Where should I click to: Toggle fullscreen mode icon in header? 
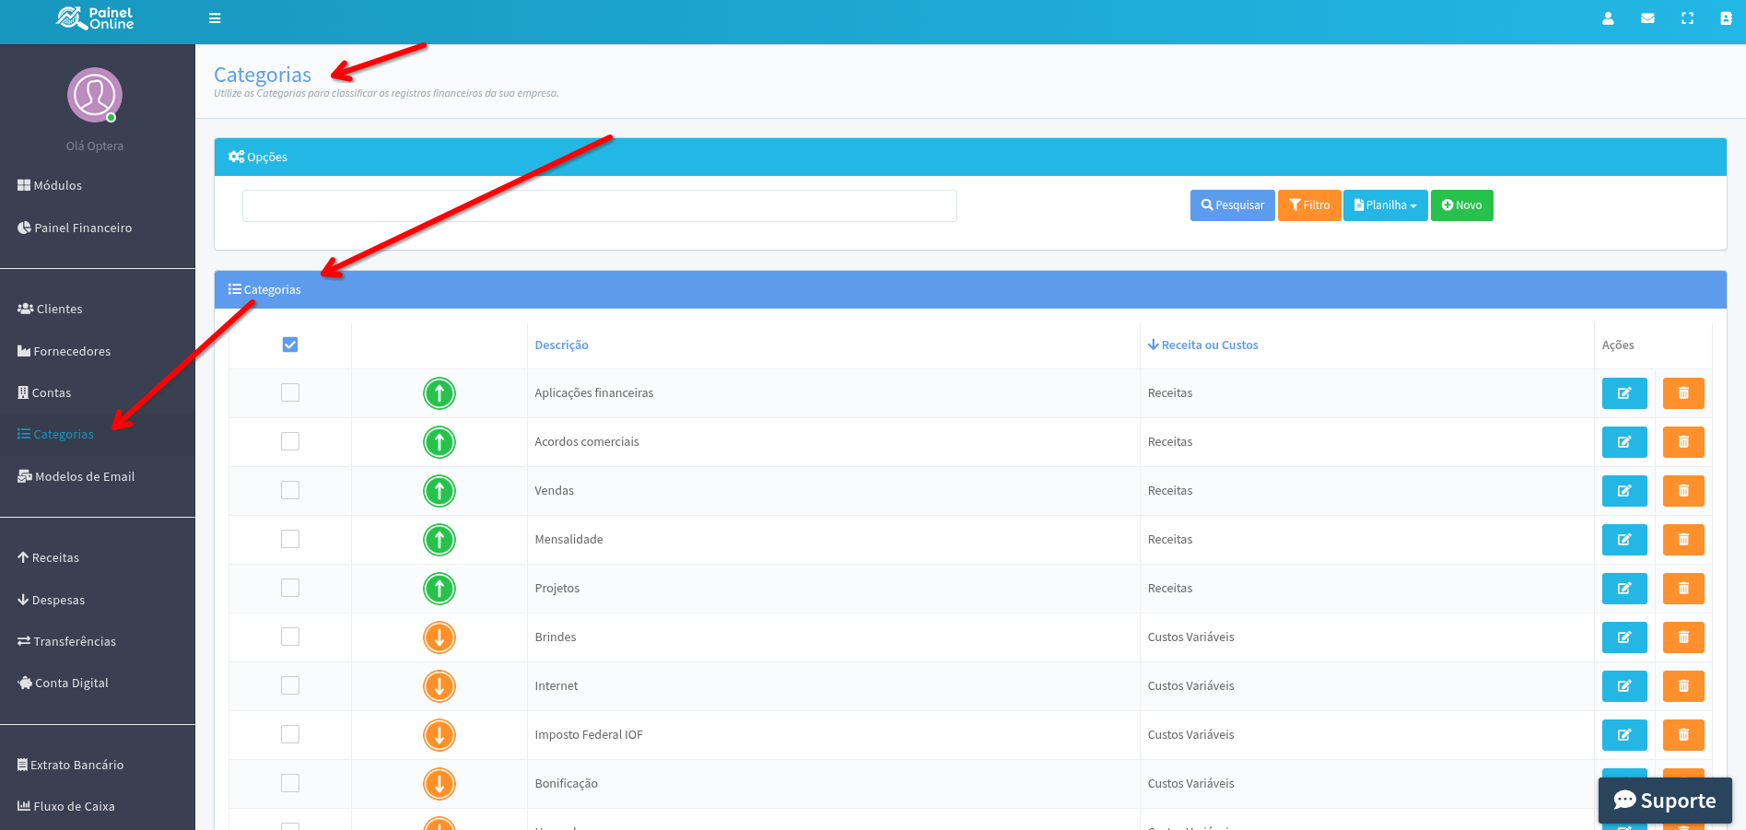pyautogui.click(x=1687, y=18)
